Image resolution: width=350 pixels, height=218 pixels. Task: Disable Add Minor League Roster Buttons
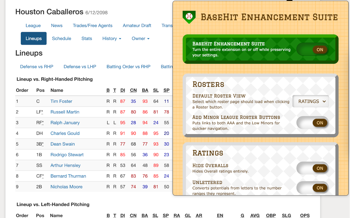tap(313, 123)
